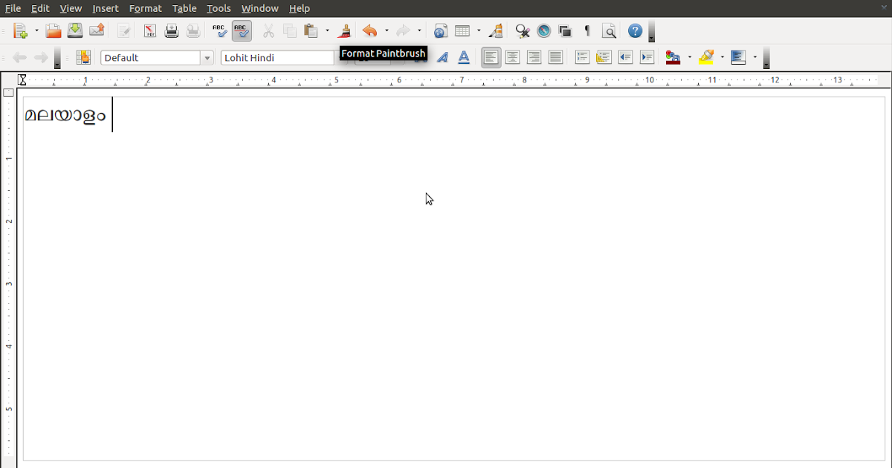Set Align Right paragraph alignment
Image resolution: width=892 pixels, height=468 pixels.
tap(534, 57)
